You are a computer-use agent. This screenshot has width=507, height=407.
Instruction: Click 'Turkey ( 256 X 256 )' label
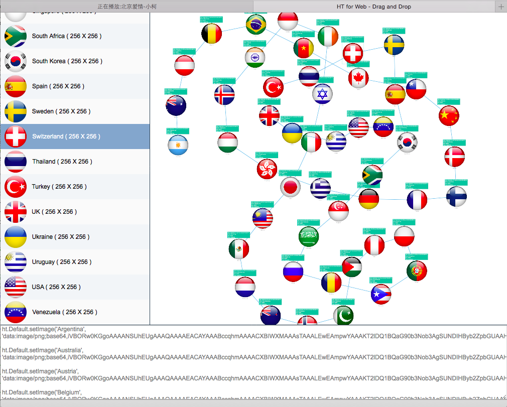(x=59, y=187)
